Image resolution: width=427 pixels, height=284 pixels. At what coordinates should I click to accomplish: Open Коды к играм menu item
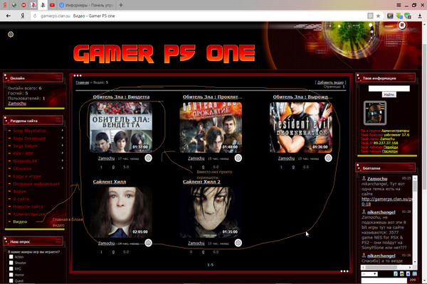(x=27, y=176)
